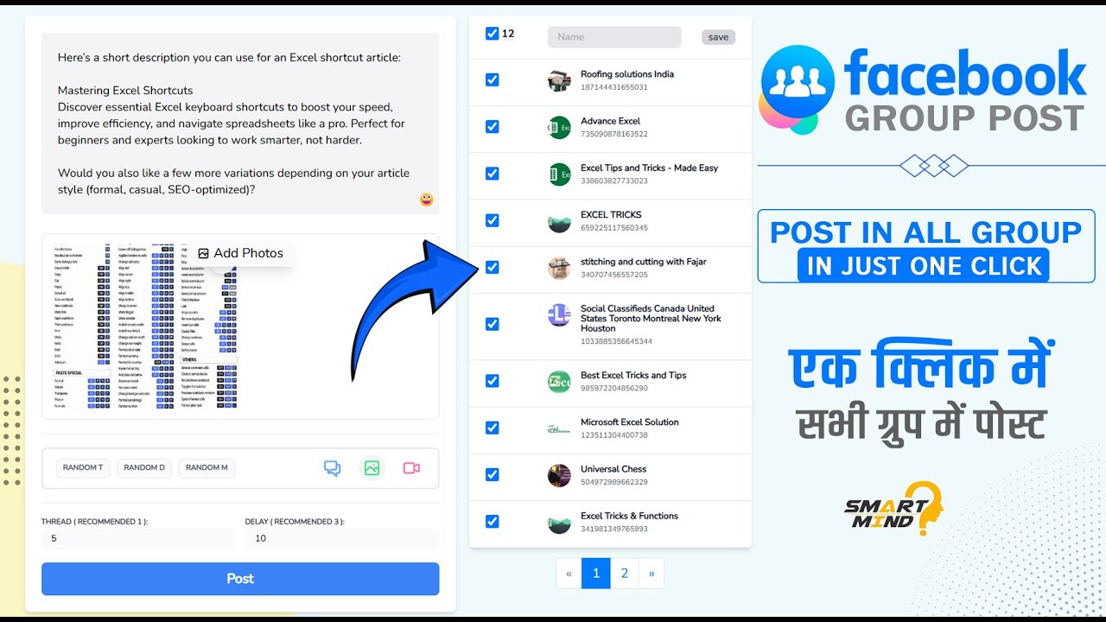Switch to page 2 of groups
Screen dimensions: 1106x622
pos(624,573)
